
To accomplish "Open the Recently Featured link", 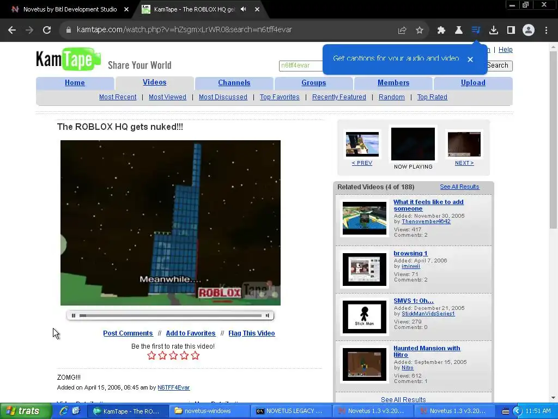I will (x=339, y=97).
